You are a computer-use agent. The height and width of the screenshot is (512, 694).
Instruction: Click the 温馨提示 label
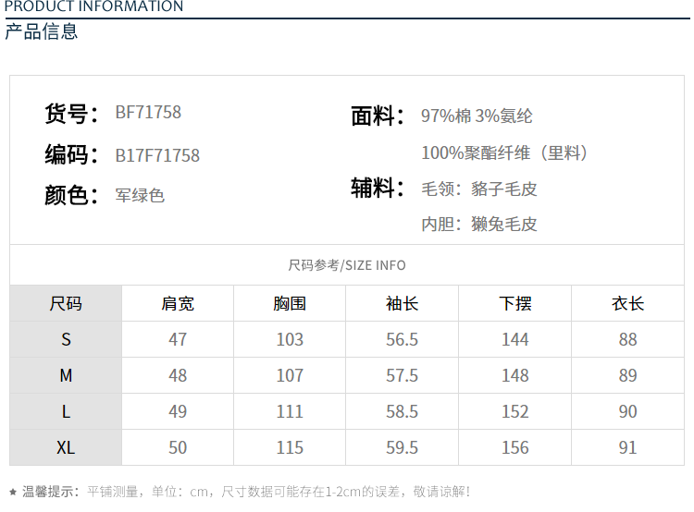click(x=51, y=492)
